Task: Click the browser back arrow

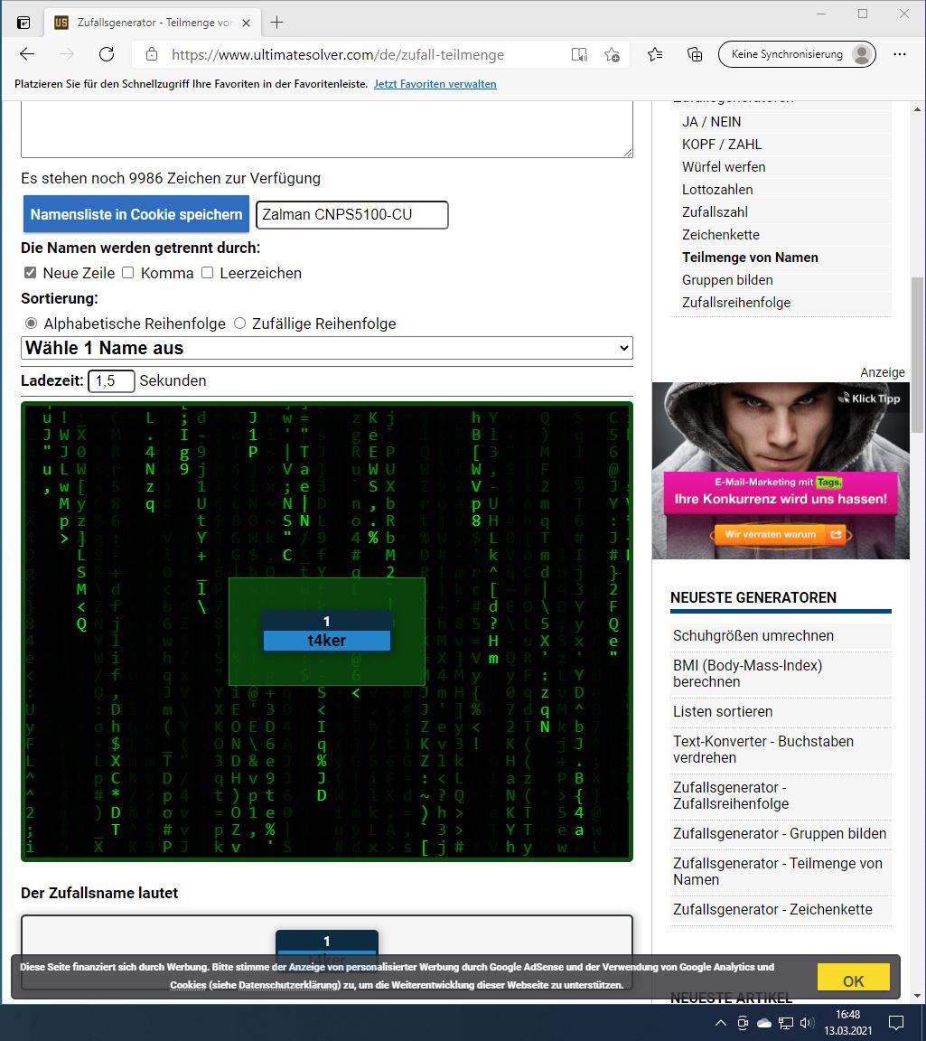Action: coord(27,54)
